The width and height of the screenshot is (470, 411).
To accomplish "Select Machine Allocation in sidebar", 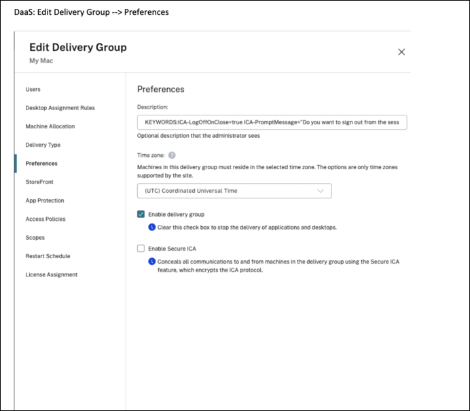I will pyautogui.click(x=50, y=126).
